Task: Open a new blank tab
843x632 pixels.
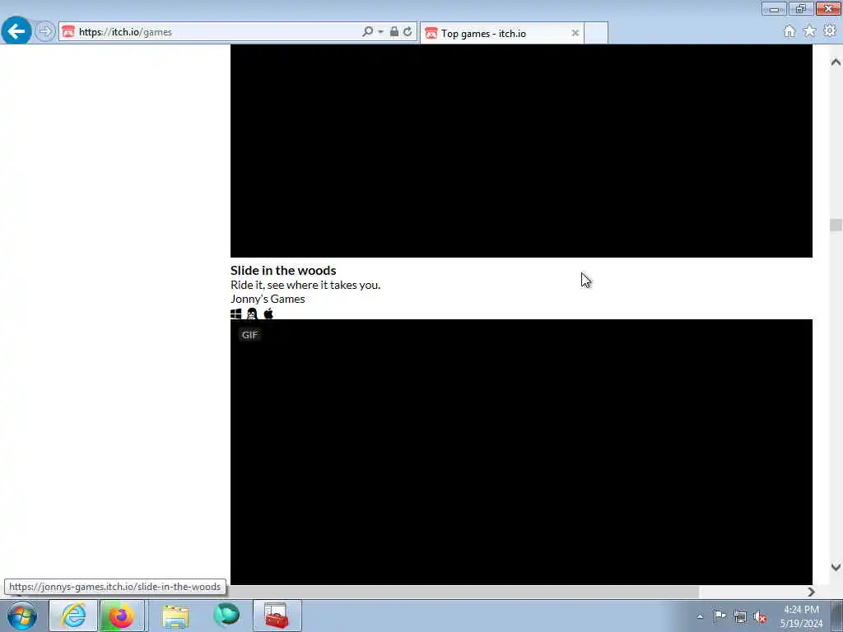Action: coord(596,33)
